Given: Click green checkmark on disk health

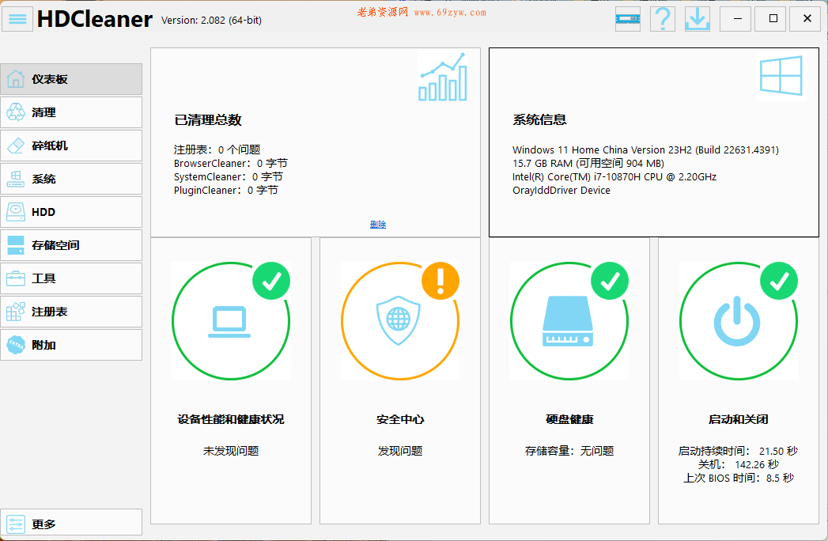Looking at the screenshot, I should point(610,281).
